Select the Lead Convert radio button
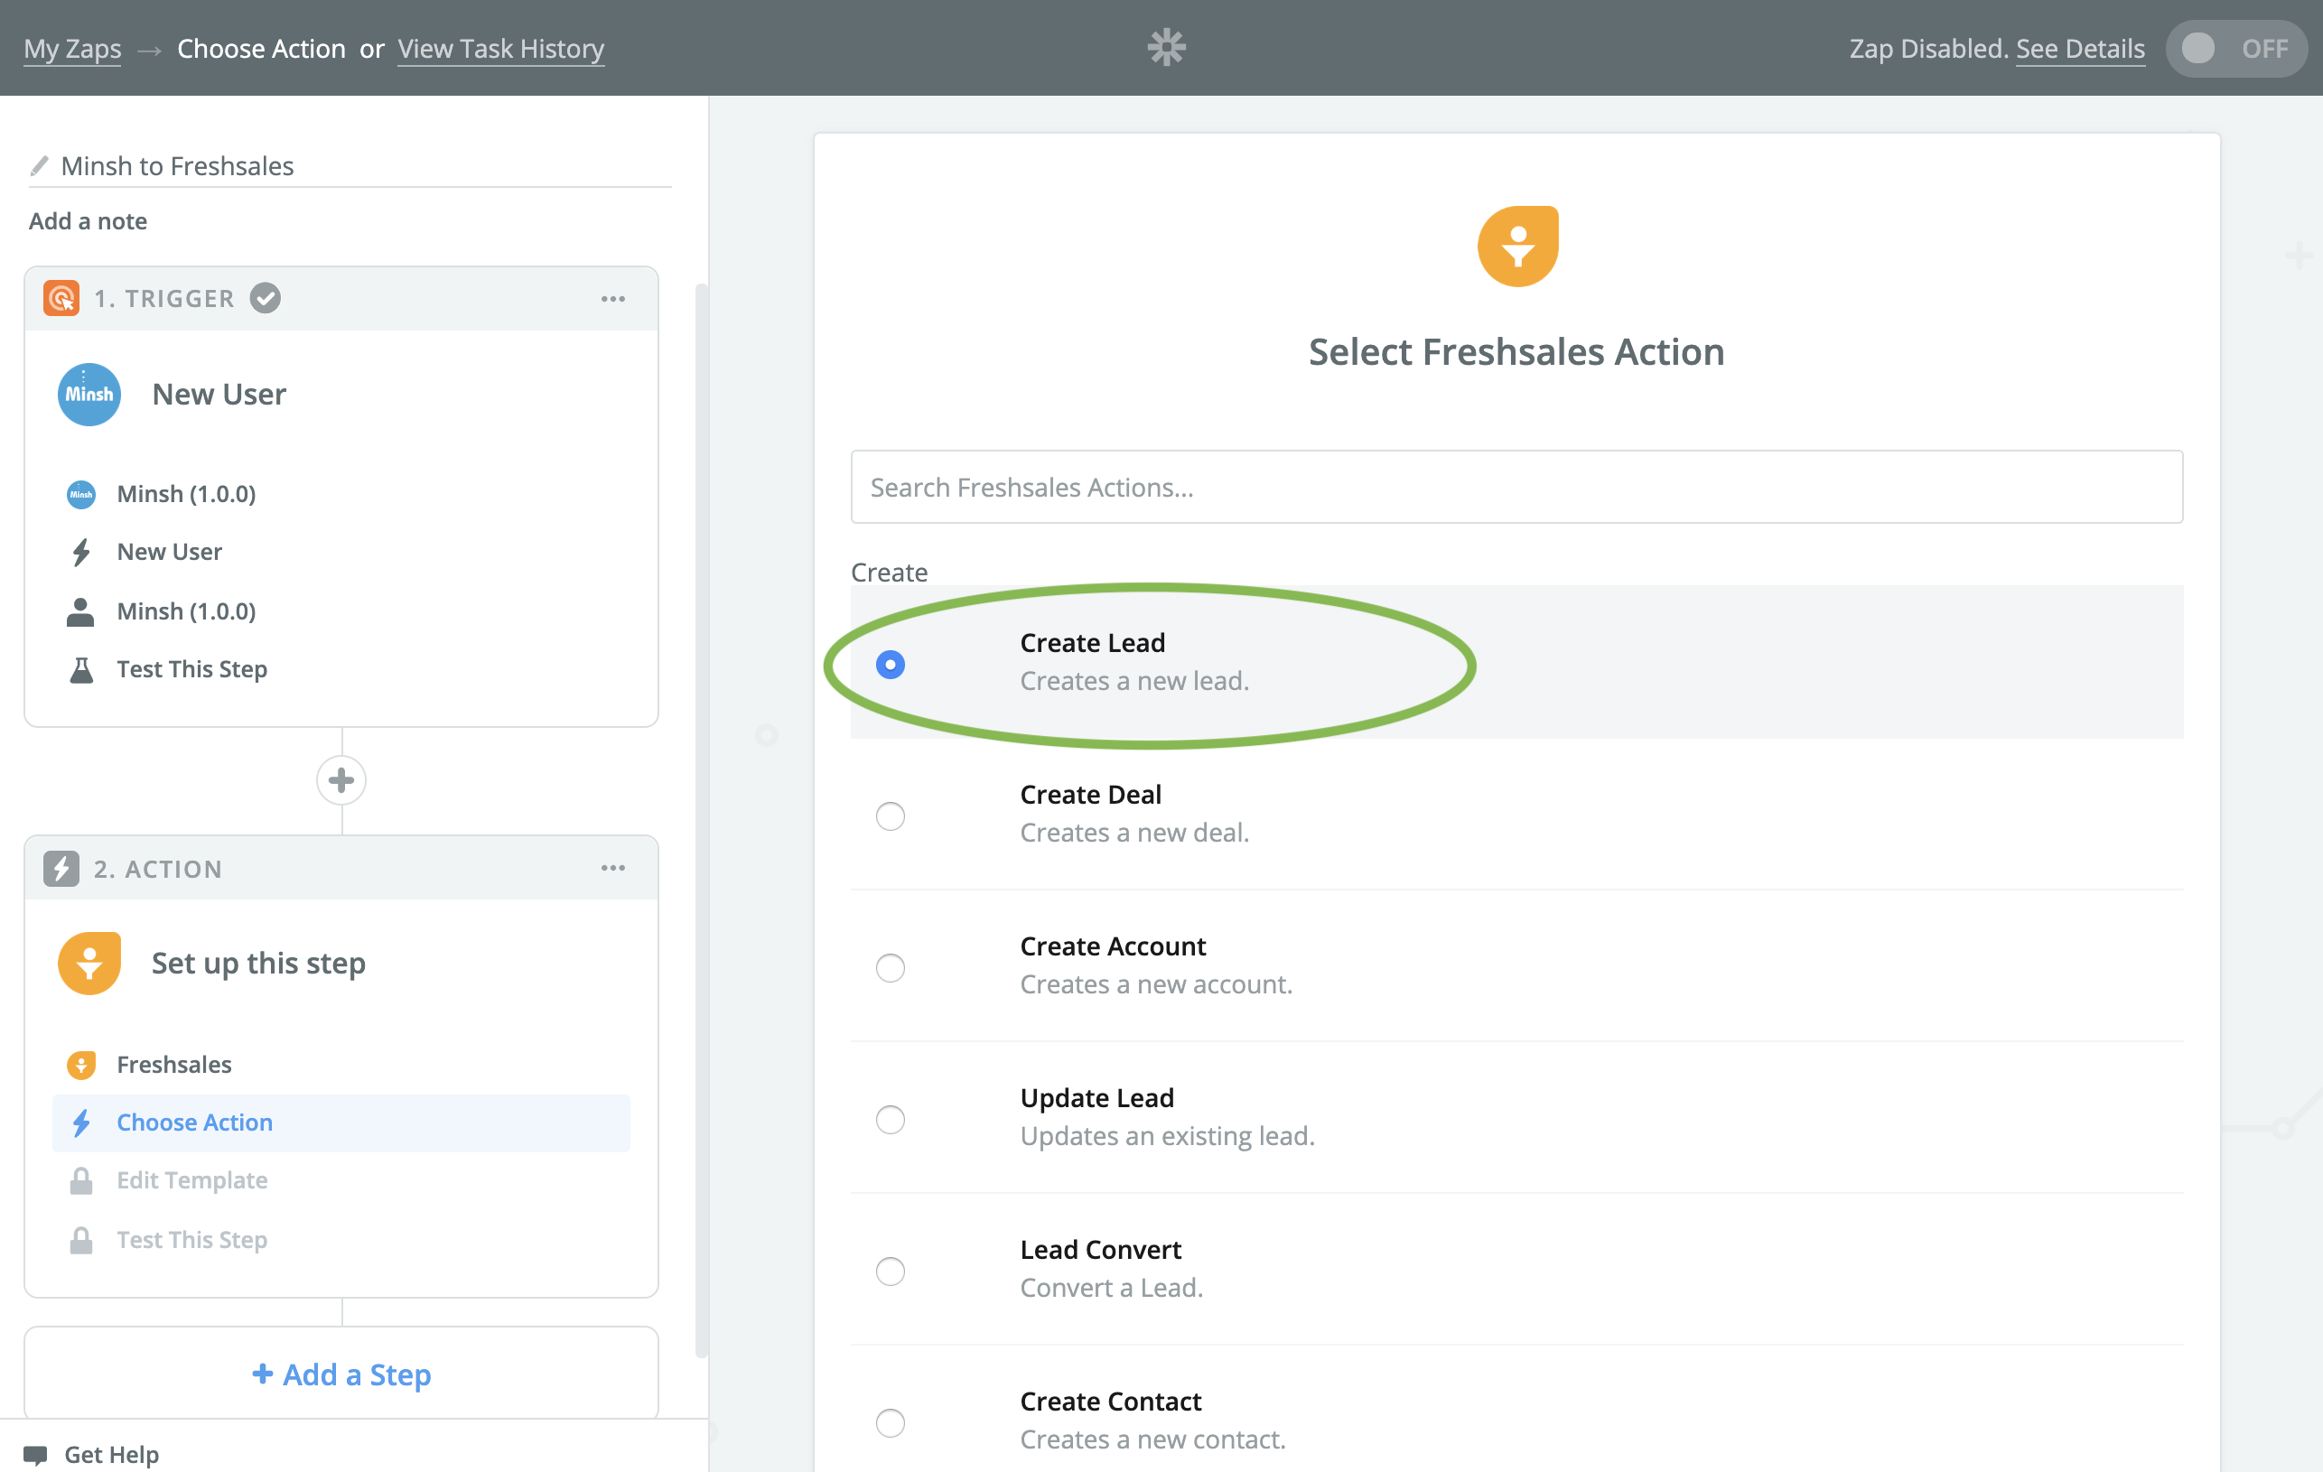The image size is (2323, 1472). tap(890, 1271)
